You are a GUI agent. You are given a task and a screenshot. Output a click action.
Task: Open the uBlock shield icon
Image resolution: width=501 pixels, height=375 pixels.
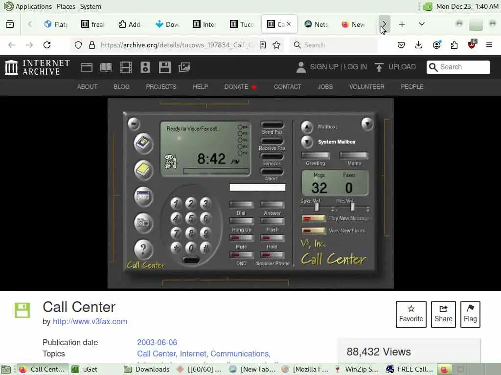coord(472,44)
